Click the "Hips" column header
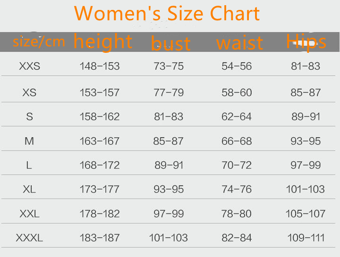The width and height of the screenshot is (340, 257). (306, 41)
